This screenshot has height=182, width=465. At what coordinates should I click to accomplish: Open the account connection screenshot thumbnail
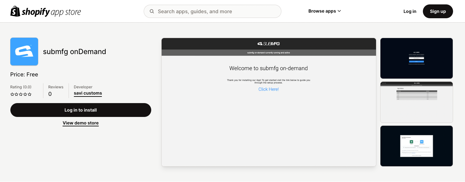pyautogui.click(x=417, y=146)
